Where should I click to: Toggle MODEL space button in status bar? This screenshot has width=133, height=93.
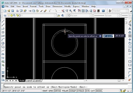click(99, 91)
